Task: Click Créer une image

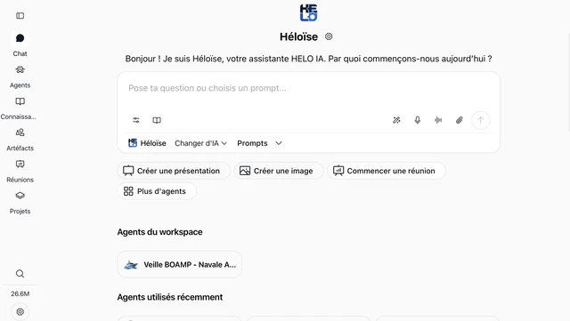Action: (279, 171)
